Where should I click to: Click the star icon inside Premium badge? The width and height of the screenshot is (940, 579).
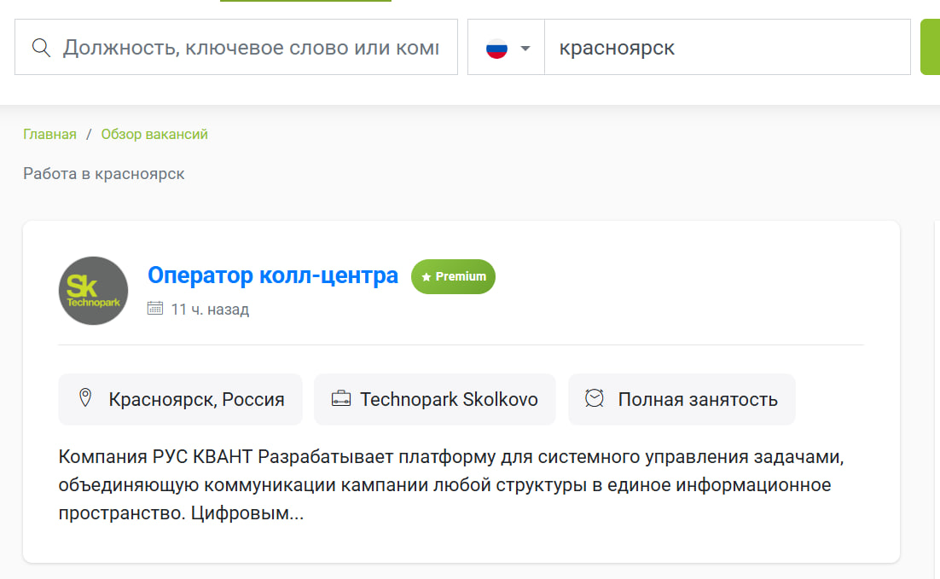pyautogui.click(x=426, y=277)
